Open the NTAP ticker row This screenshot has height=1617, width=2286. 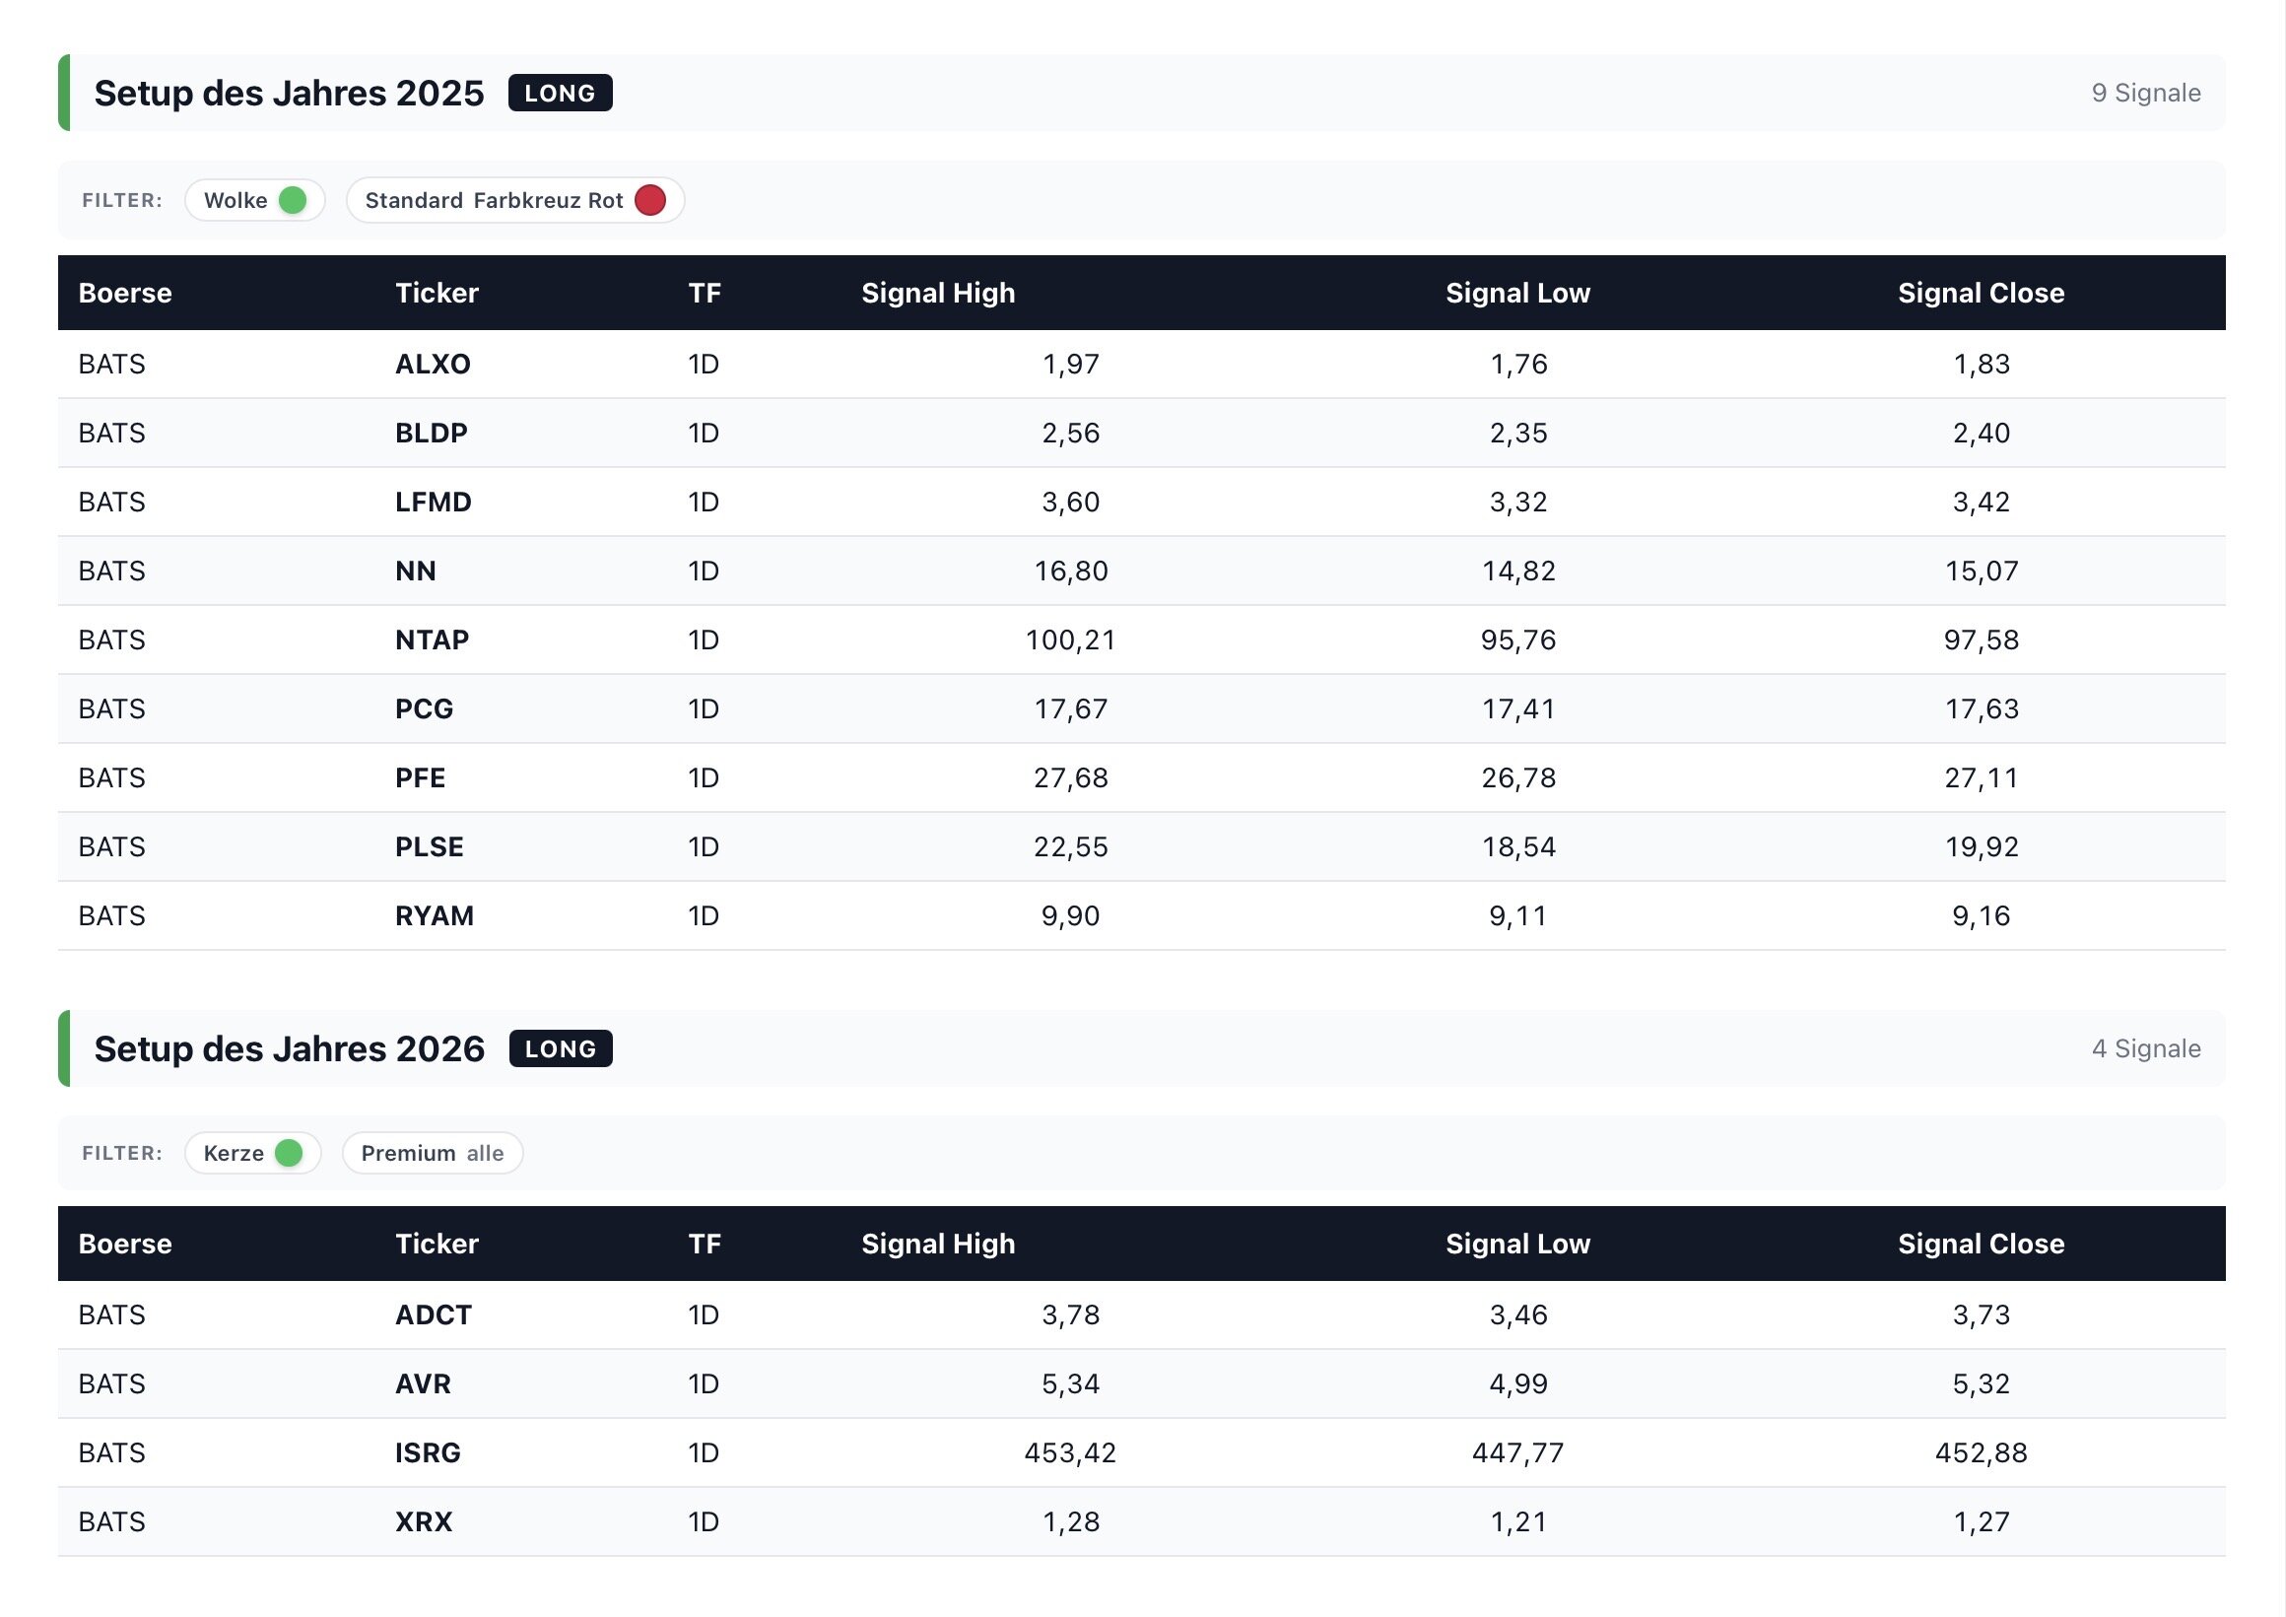pos(433,640)
